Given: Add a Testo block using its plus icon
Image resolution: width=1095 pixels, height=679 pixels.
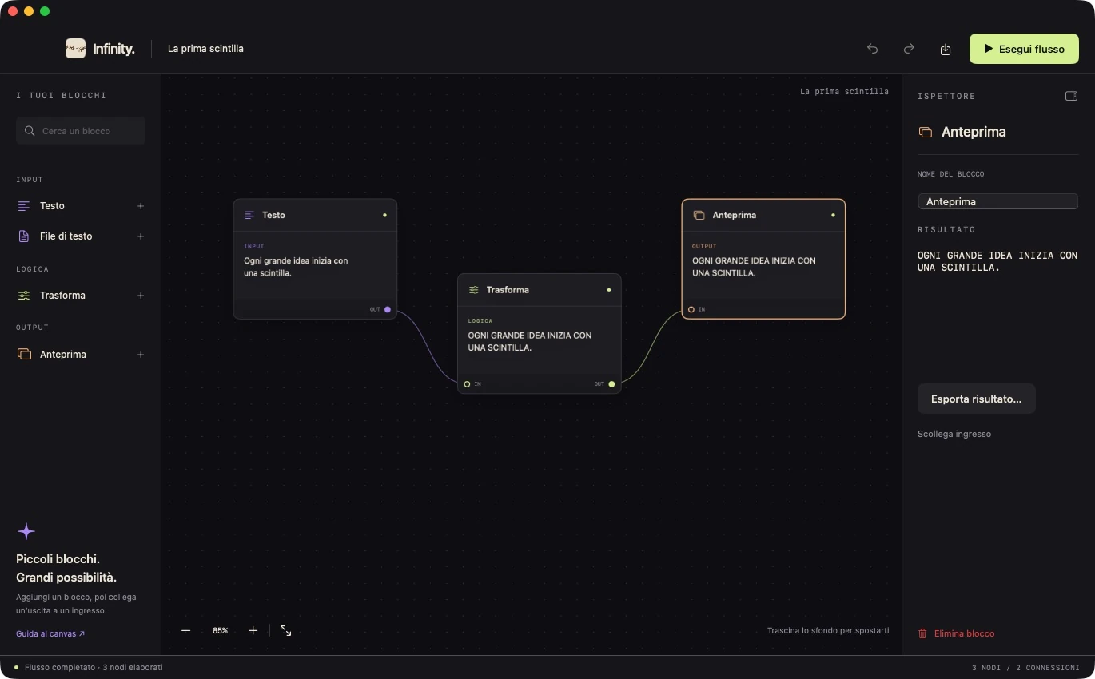Looking at the screenshot, I should click(x=141, y=206).
